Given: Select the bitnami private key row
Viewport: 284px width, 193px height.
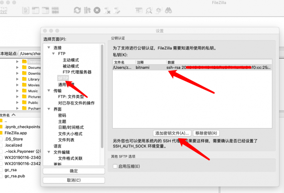Looking at the screenshot, I should [x=192, y=67].
